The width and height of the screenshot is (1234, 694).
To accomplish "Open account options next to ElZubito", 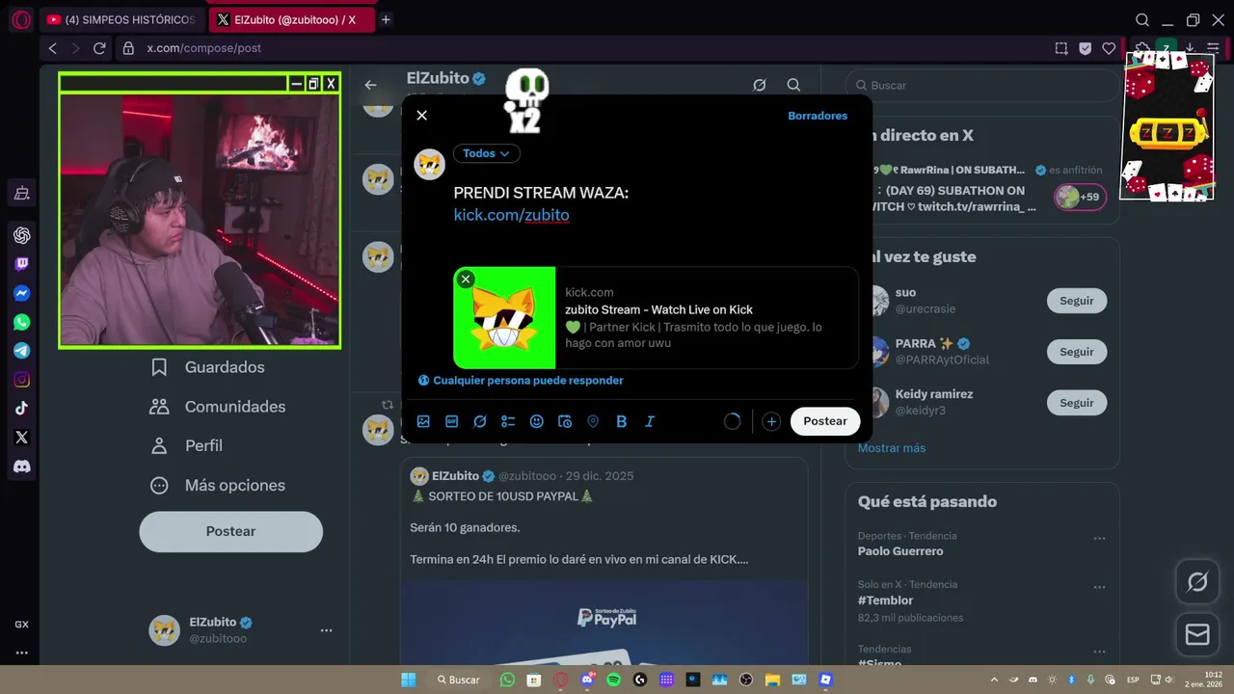I will pyautogui.click(x=326, y=630).
